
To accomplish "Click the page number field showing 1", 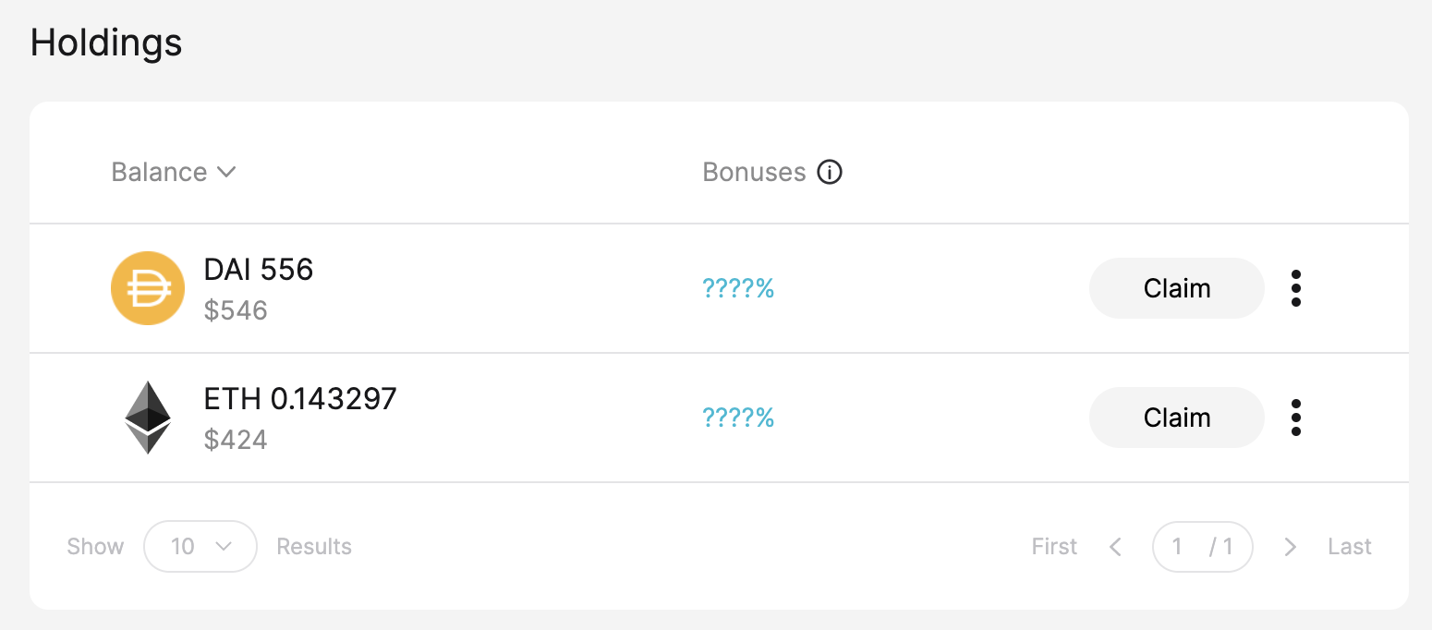I will 1177,546.
